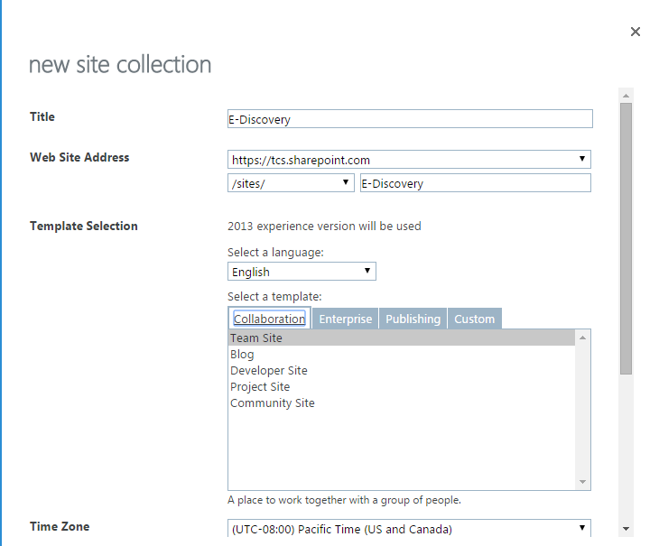
Task: Click the site URL name field
Action: point(475,183)
